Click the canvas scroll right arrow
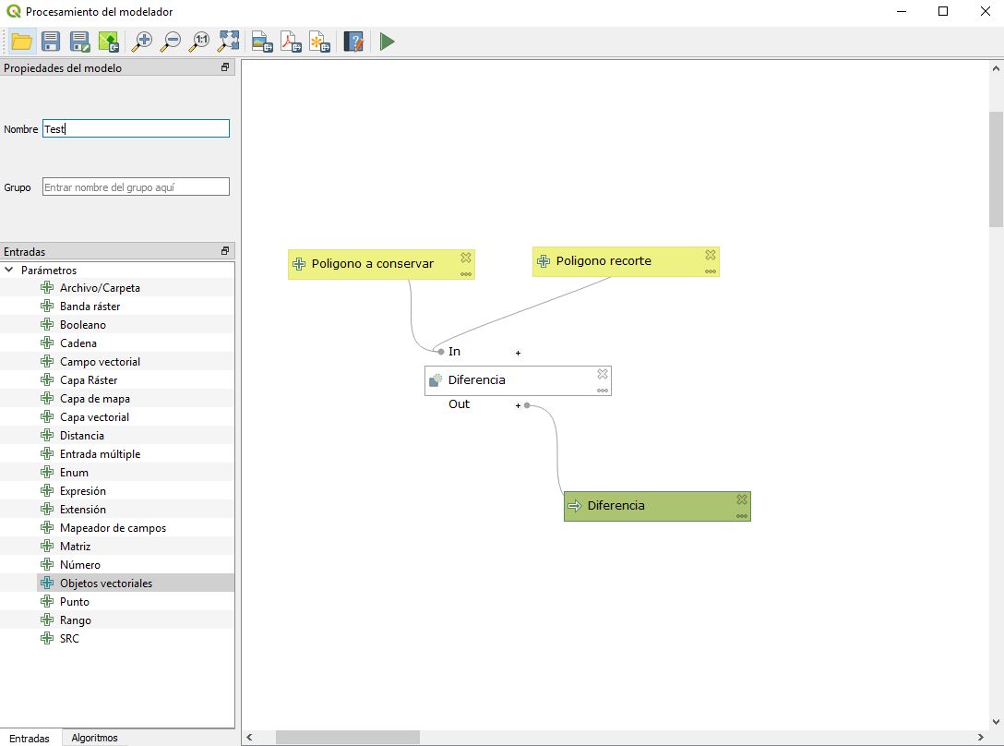 [980, 737]
